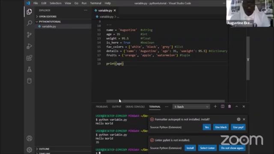The image size is (274, 154).
Task: Switch to the Debug Console tab
Action: [x=135, y=107]
